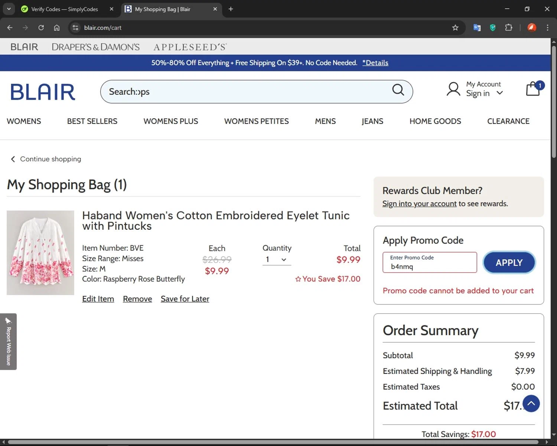Open the browser home page

click(56, 28)
